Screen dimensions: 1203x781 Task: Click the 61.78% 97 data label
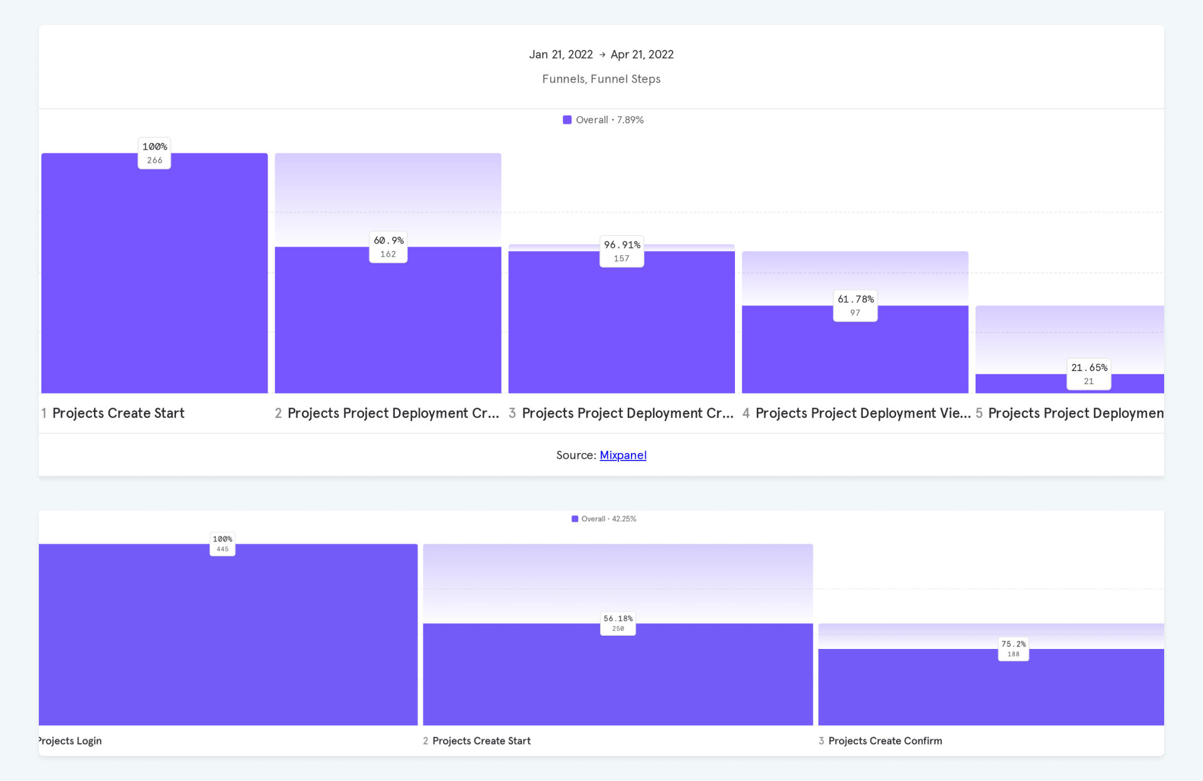855,306
